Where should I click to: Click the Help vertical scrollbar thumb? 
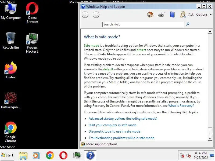pos(210,81)
